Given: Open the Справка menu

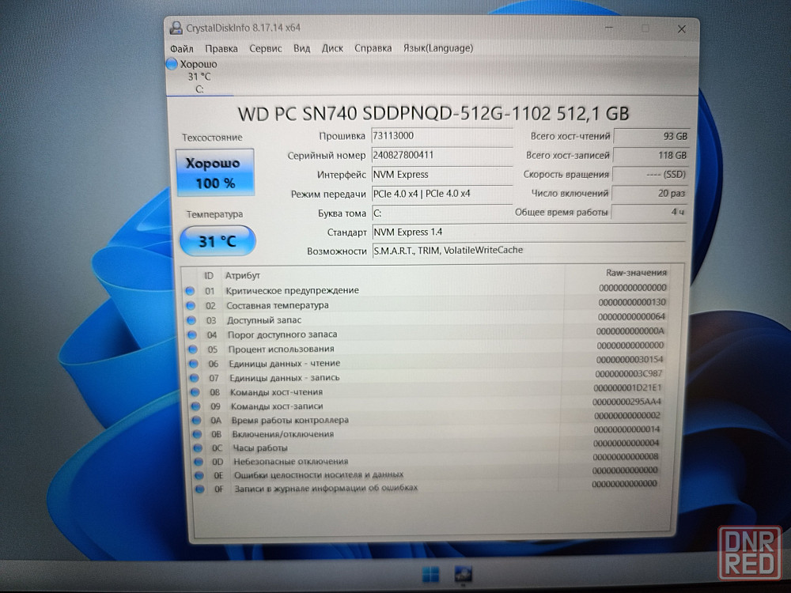Looking at the screenshot, I should click(373, 48).
